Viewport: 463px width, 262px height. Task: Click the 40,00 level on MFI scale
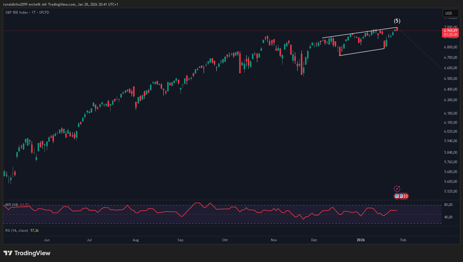(448, 217)
